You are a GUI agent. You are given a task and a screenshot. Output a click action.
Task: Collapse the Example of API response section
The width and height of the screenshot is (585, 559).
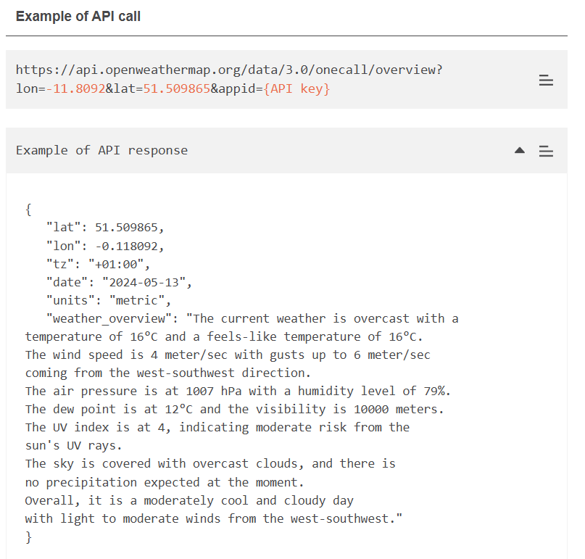[x=519, y=151]
